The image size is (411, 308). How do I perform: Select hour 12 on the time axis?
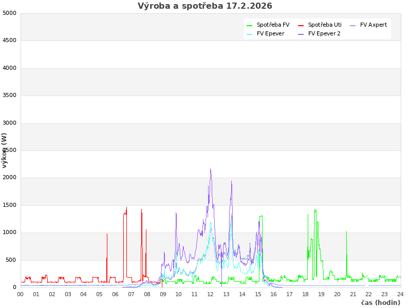click(x=210, y=294)
